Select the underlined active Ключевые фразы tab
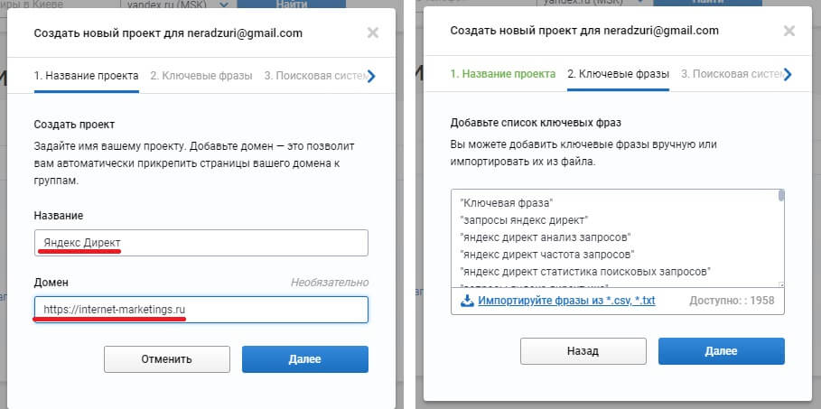 [x=618, y=74]
